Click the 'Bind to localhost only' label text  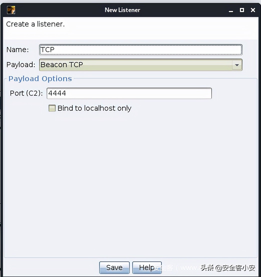coord(94,108)
